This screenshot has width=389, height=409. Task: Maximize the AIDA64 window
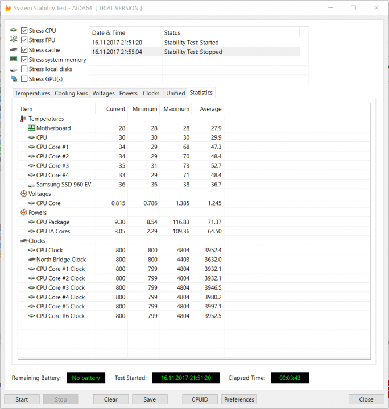(353, 8)
